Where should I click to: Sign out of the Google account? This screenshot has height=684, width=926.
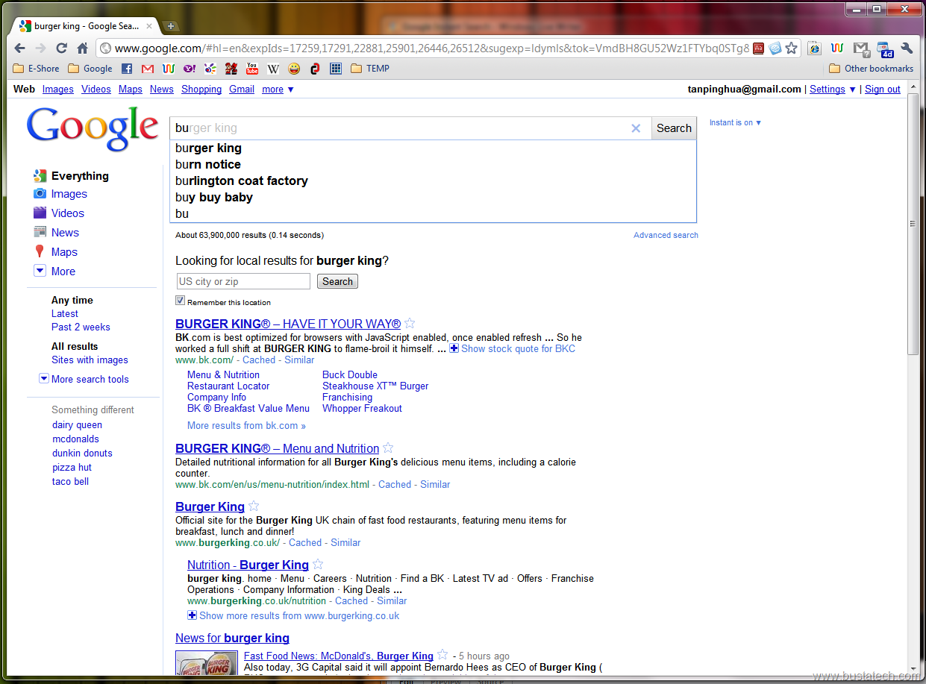pyautogui.click(x=883, y=90)
